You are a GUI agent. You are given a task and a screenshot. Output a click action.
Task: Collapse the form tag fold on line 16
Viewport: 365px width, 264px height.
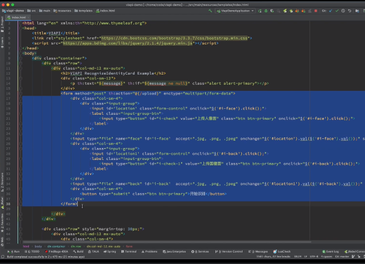[21, 93]
